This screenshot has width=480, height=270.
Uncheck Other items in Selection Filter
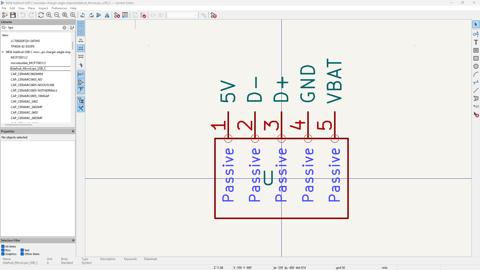pos(22,254)
